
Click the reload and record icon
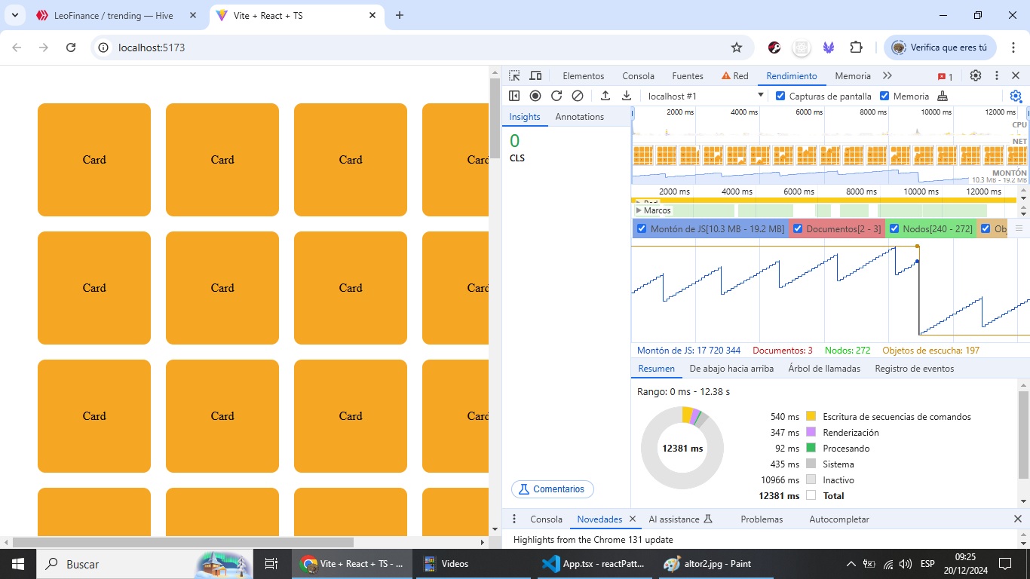click(556, 96)
